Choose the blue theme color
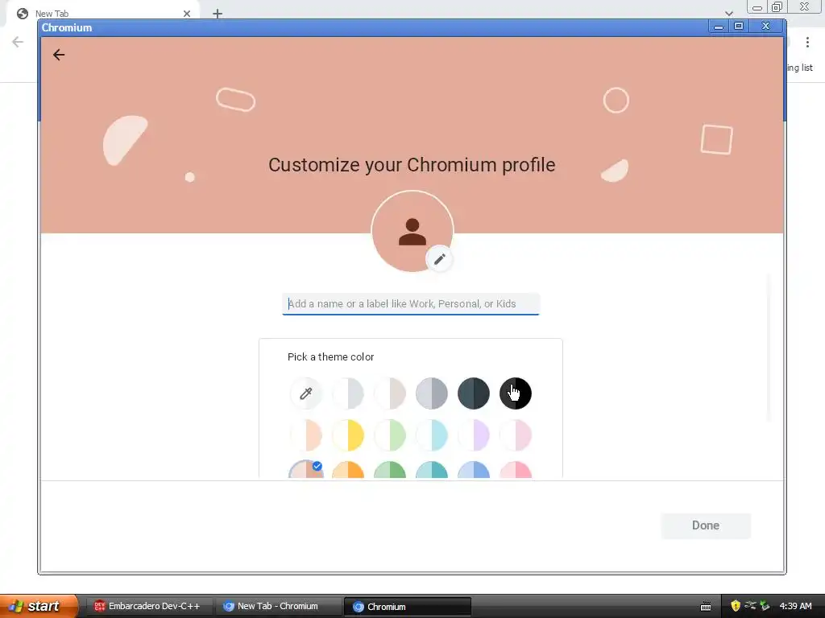 point(474,470)
